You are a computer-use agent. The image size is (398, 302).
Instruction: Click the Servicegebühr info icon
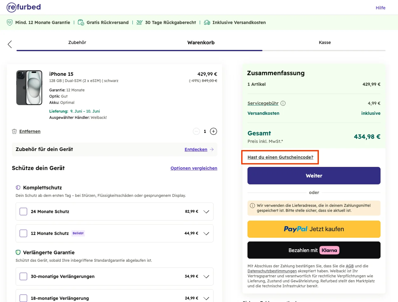click(x=283, y=103)
